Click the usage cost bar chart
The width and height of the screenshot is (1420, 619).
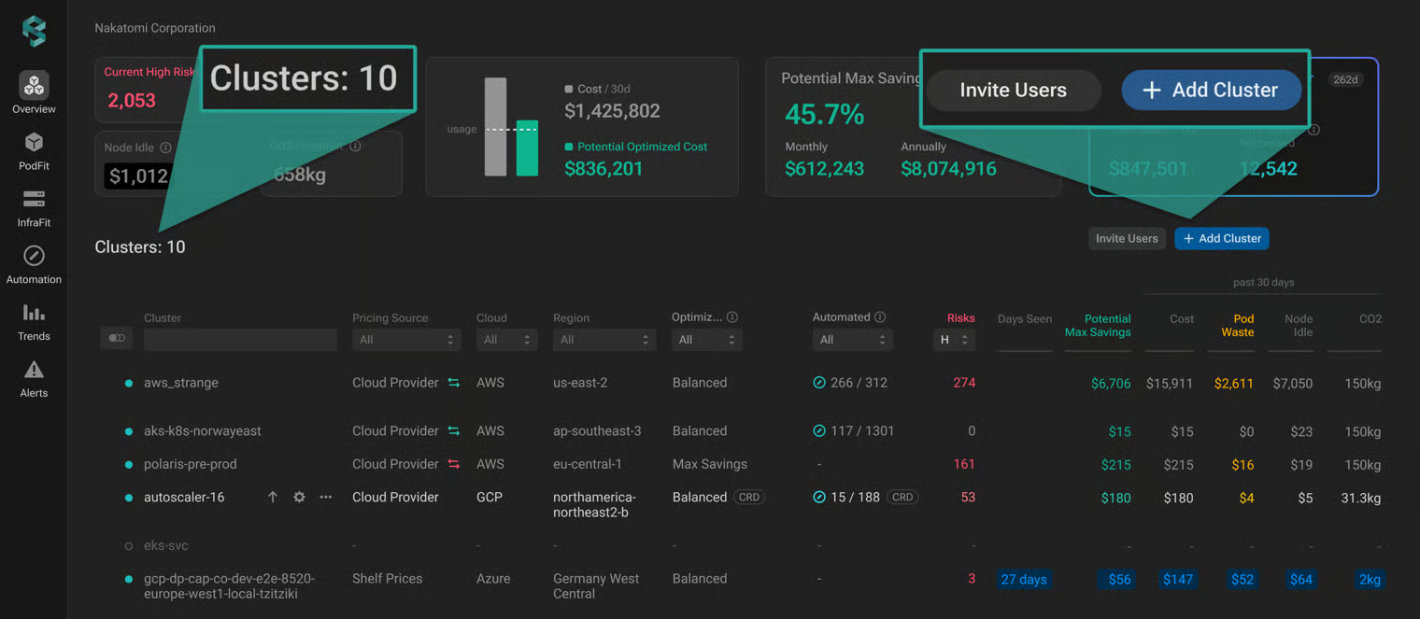(511, 127)
